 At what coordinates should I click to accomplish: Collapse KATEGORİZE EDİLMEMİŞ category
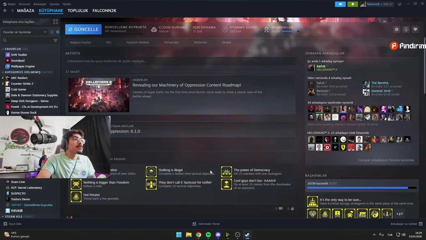pos(3,72)
